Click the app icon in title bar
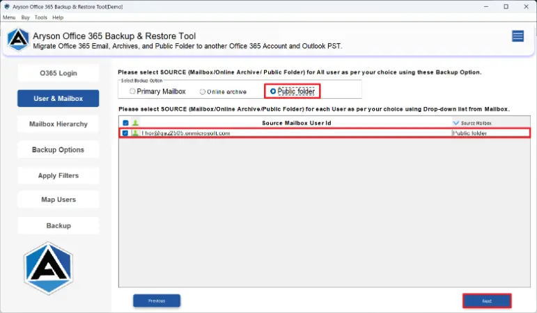The height and width of the screenshot is (313, 537). tap(6, 6)
